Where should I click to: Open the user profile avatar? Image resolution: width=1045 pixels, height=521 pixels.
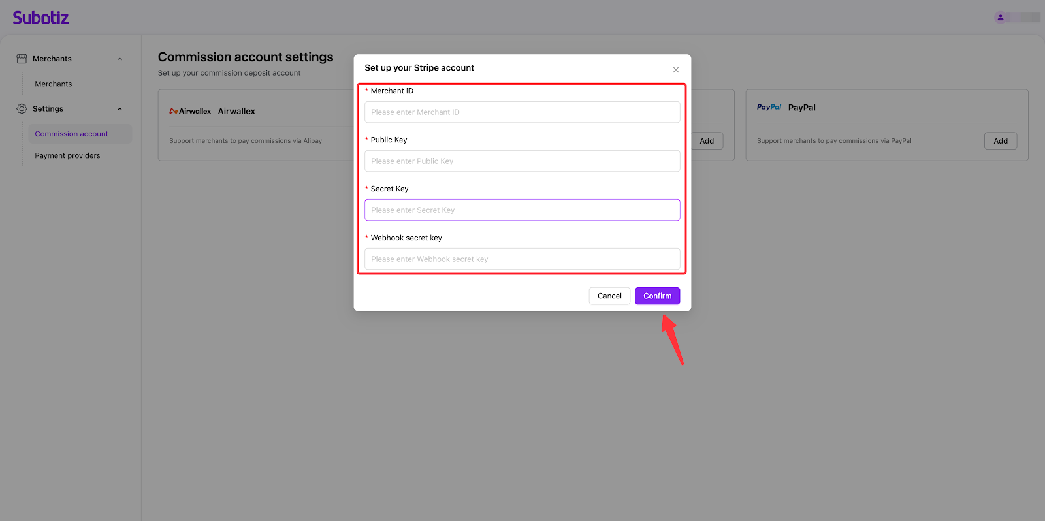[x=1001, y=18]
